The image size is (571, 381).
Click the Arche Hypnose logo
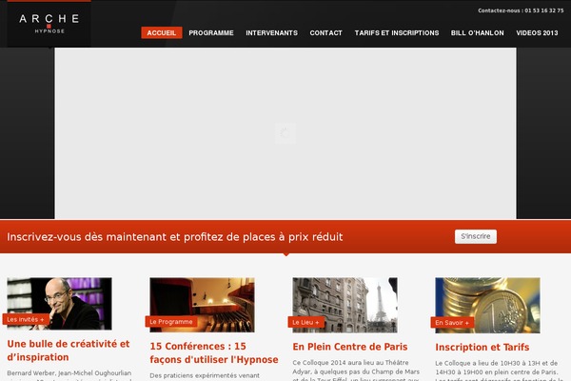tap(49, 24)
